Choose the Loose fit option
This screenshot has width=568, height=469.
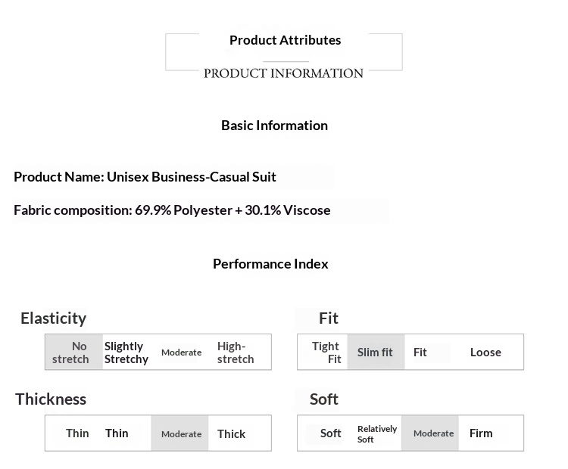pos(485,353)
